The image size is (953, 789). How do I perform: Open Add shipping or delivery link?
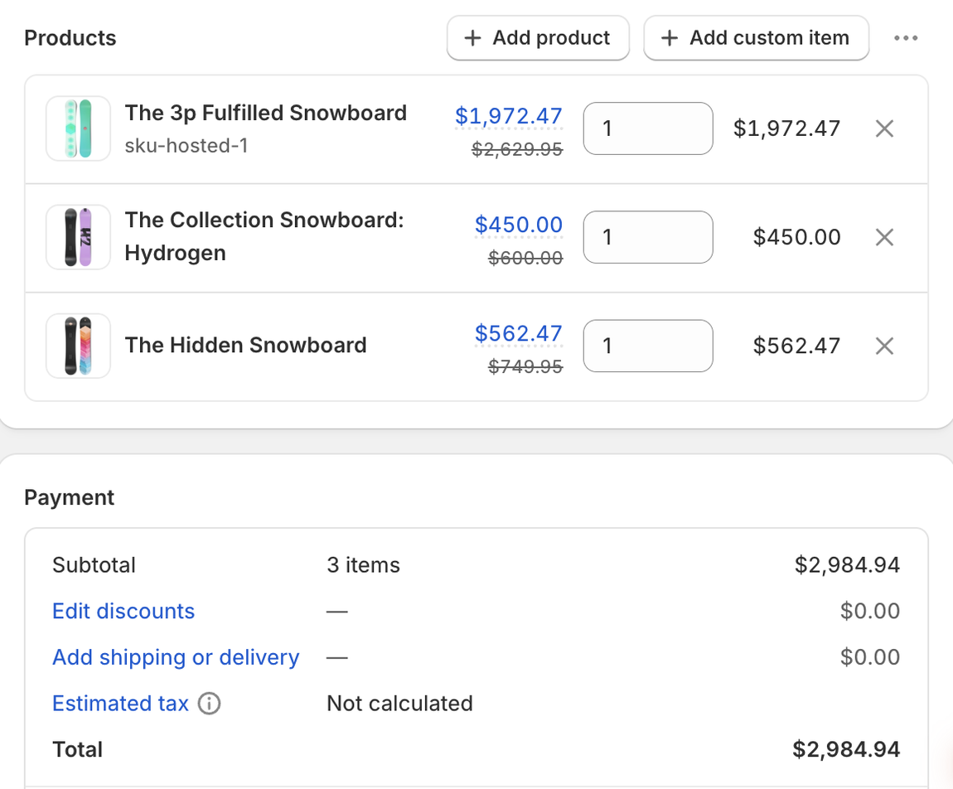click(176, 657)
